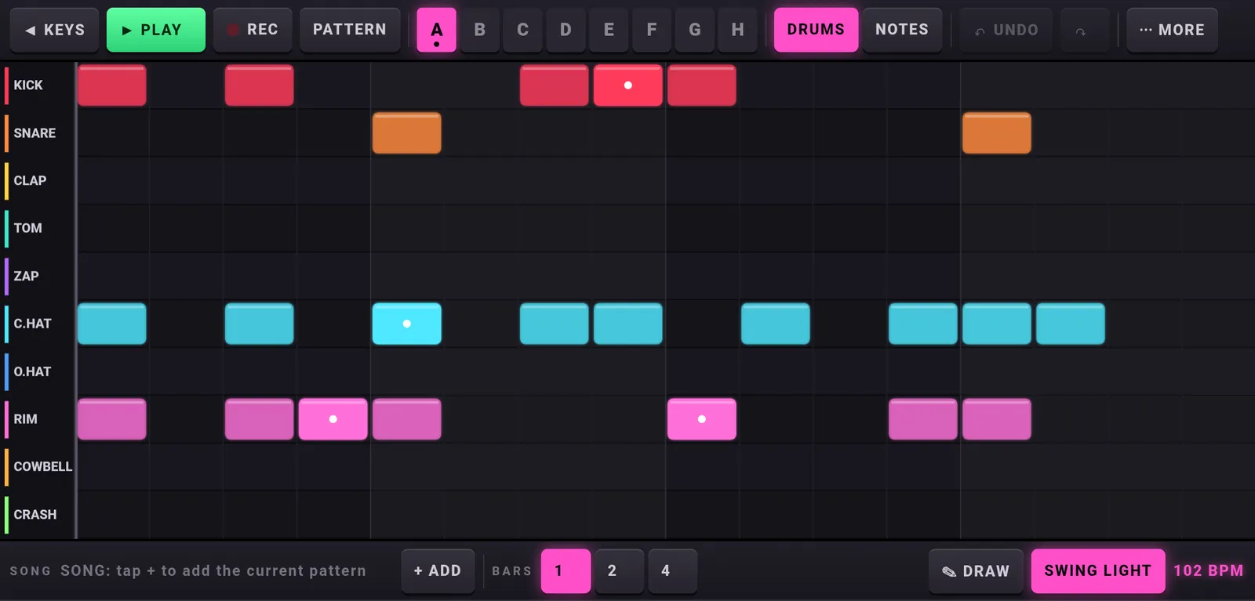Select the SNARE track label
This screenshot has width=1255, height=601.
coord(35,133)
